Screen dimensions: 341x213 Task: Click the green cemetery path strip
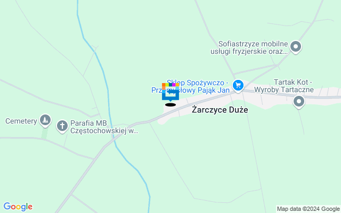pyautogui.click(x=45, y=134)
